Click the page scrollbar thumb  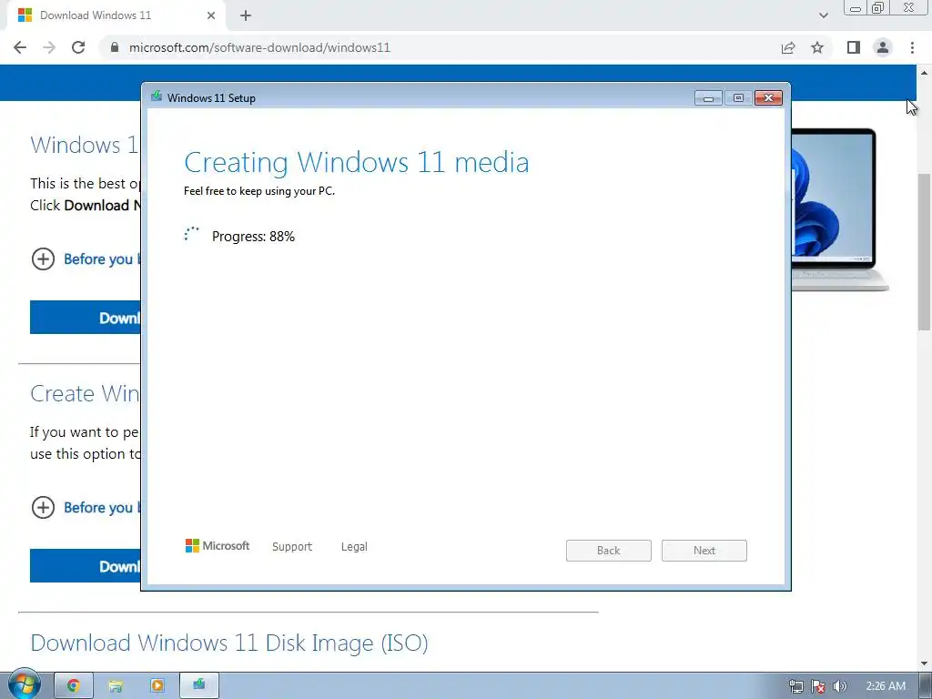[x=925, y=252]
